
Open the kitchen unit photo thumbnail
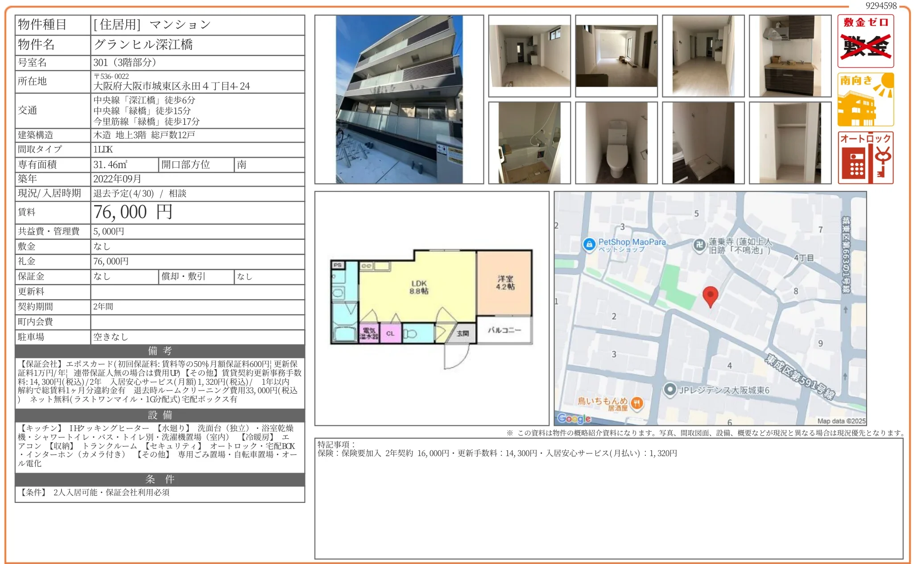click(x=790, y=56)
